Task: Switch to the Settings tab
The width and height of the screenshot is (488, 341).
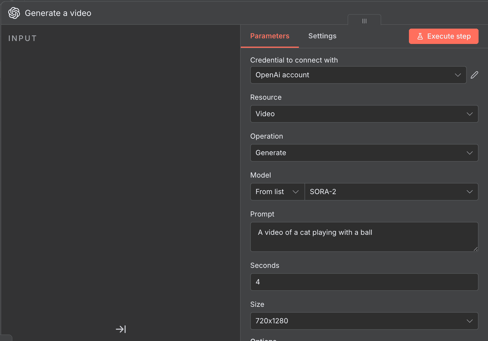Action: (322, 36)
